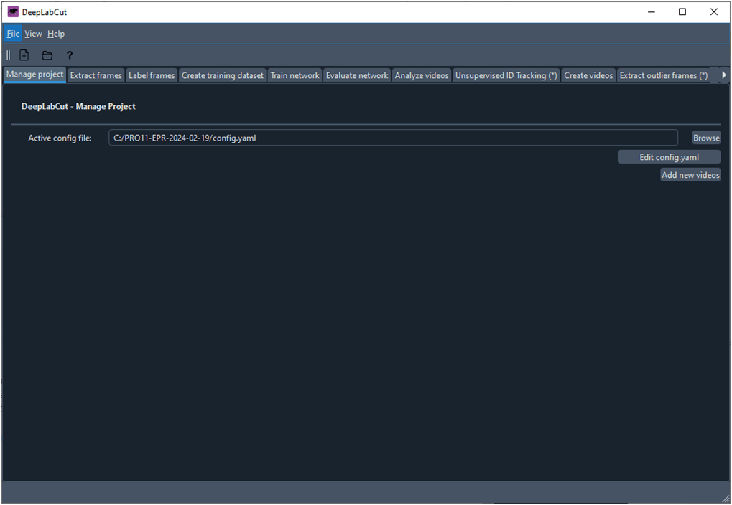Click the create new project toolbar icon
This screenshot has height=505, width=732.
click(24, 55)
